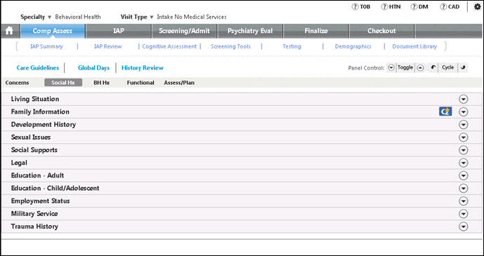Switch to the IAP tab

(x=119, y=31)
